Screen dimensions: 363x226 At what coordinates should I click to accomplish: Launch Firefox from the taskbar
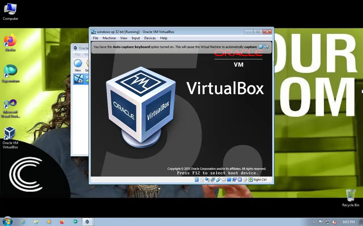pos(62,222)
